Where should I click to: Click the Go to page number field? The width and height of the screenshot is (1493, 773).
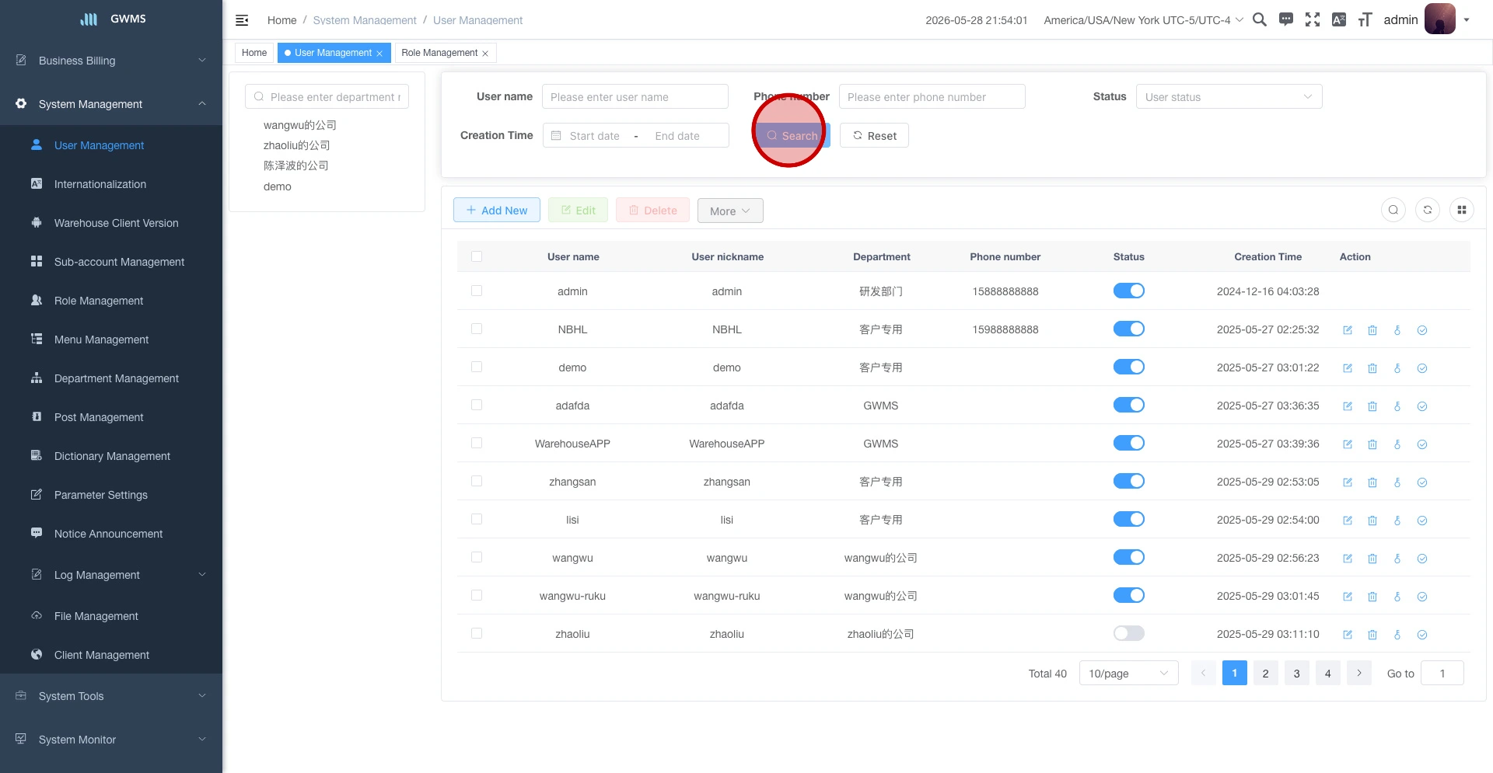click(1442, 673)
